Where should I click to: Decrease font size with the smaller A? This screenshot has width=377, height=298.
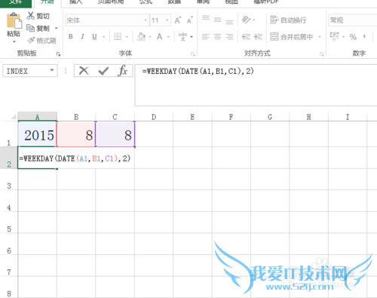coord(189,20)
